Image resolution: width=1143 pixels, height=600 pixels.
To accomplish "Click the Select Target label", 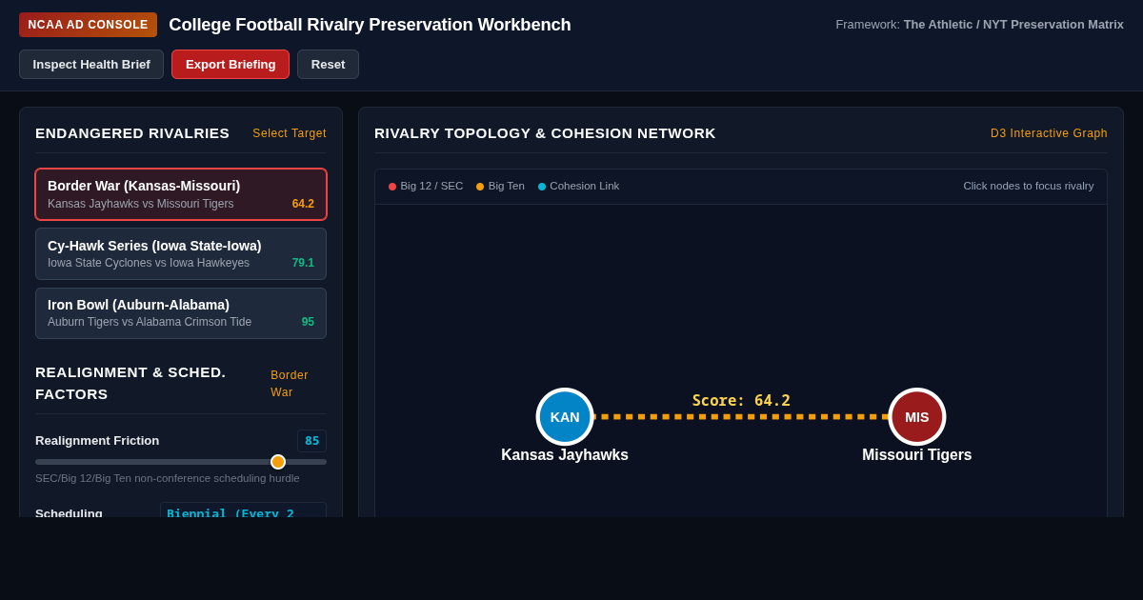I will coord(290,133).
